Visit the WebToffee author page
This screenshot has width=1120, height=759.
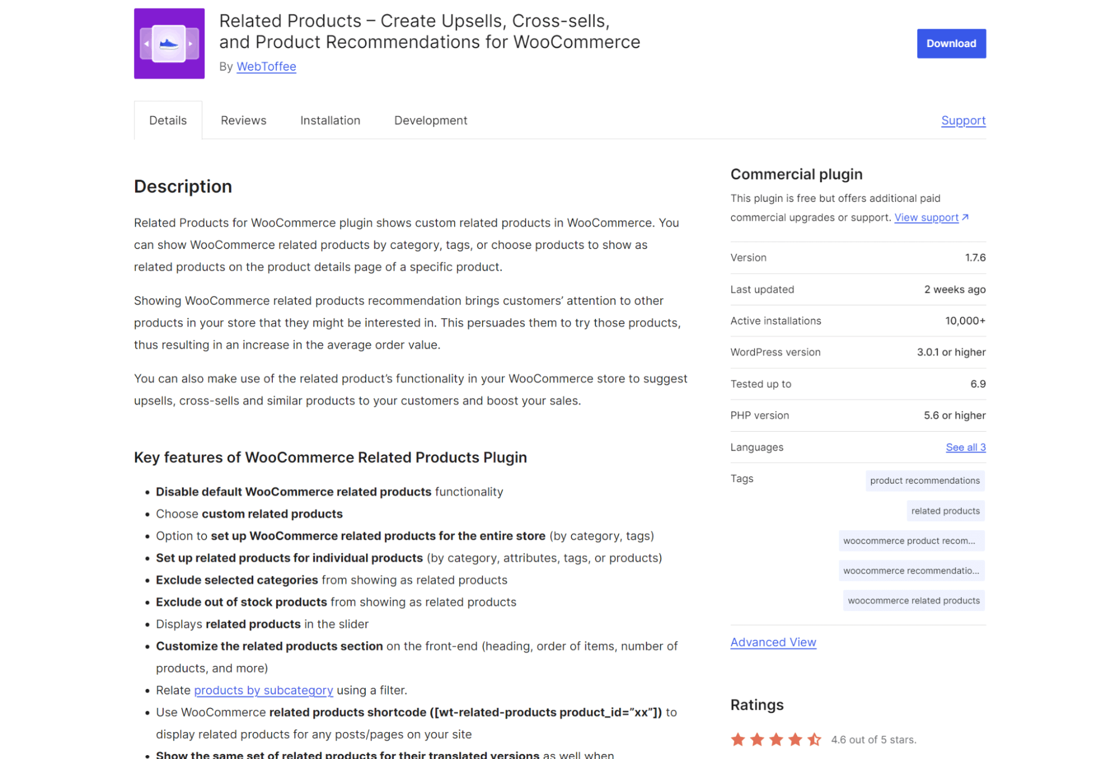pos(266,66)
